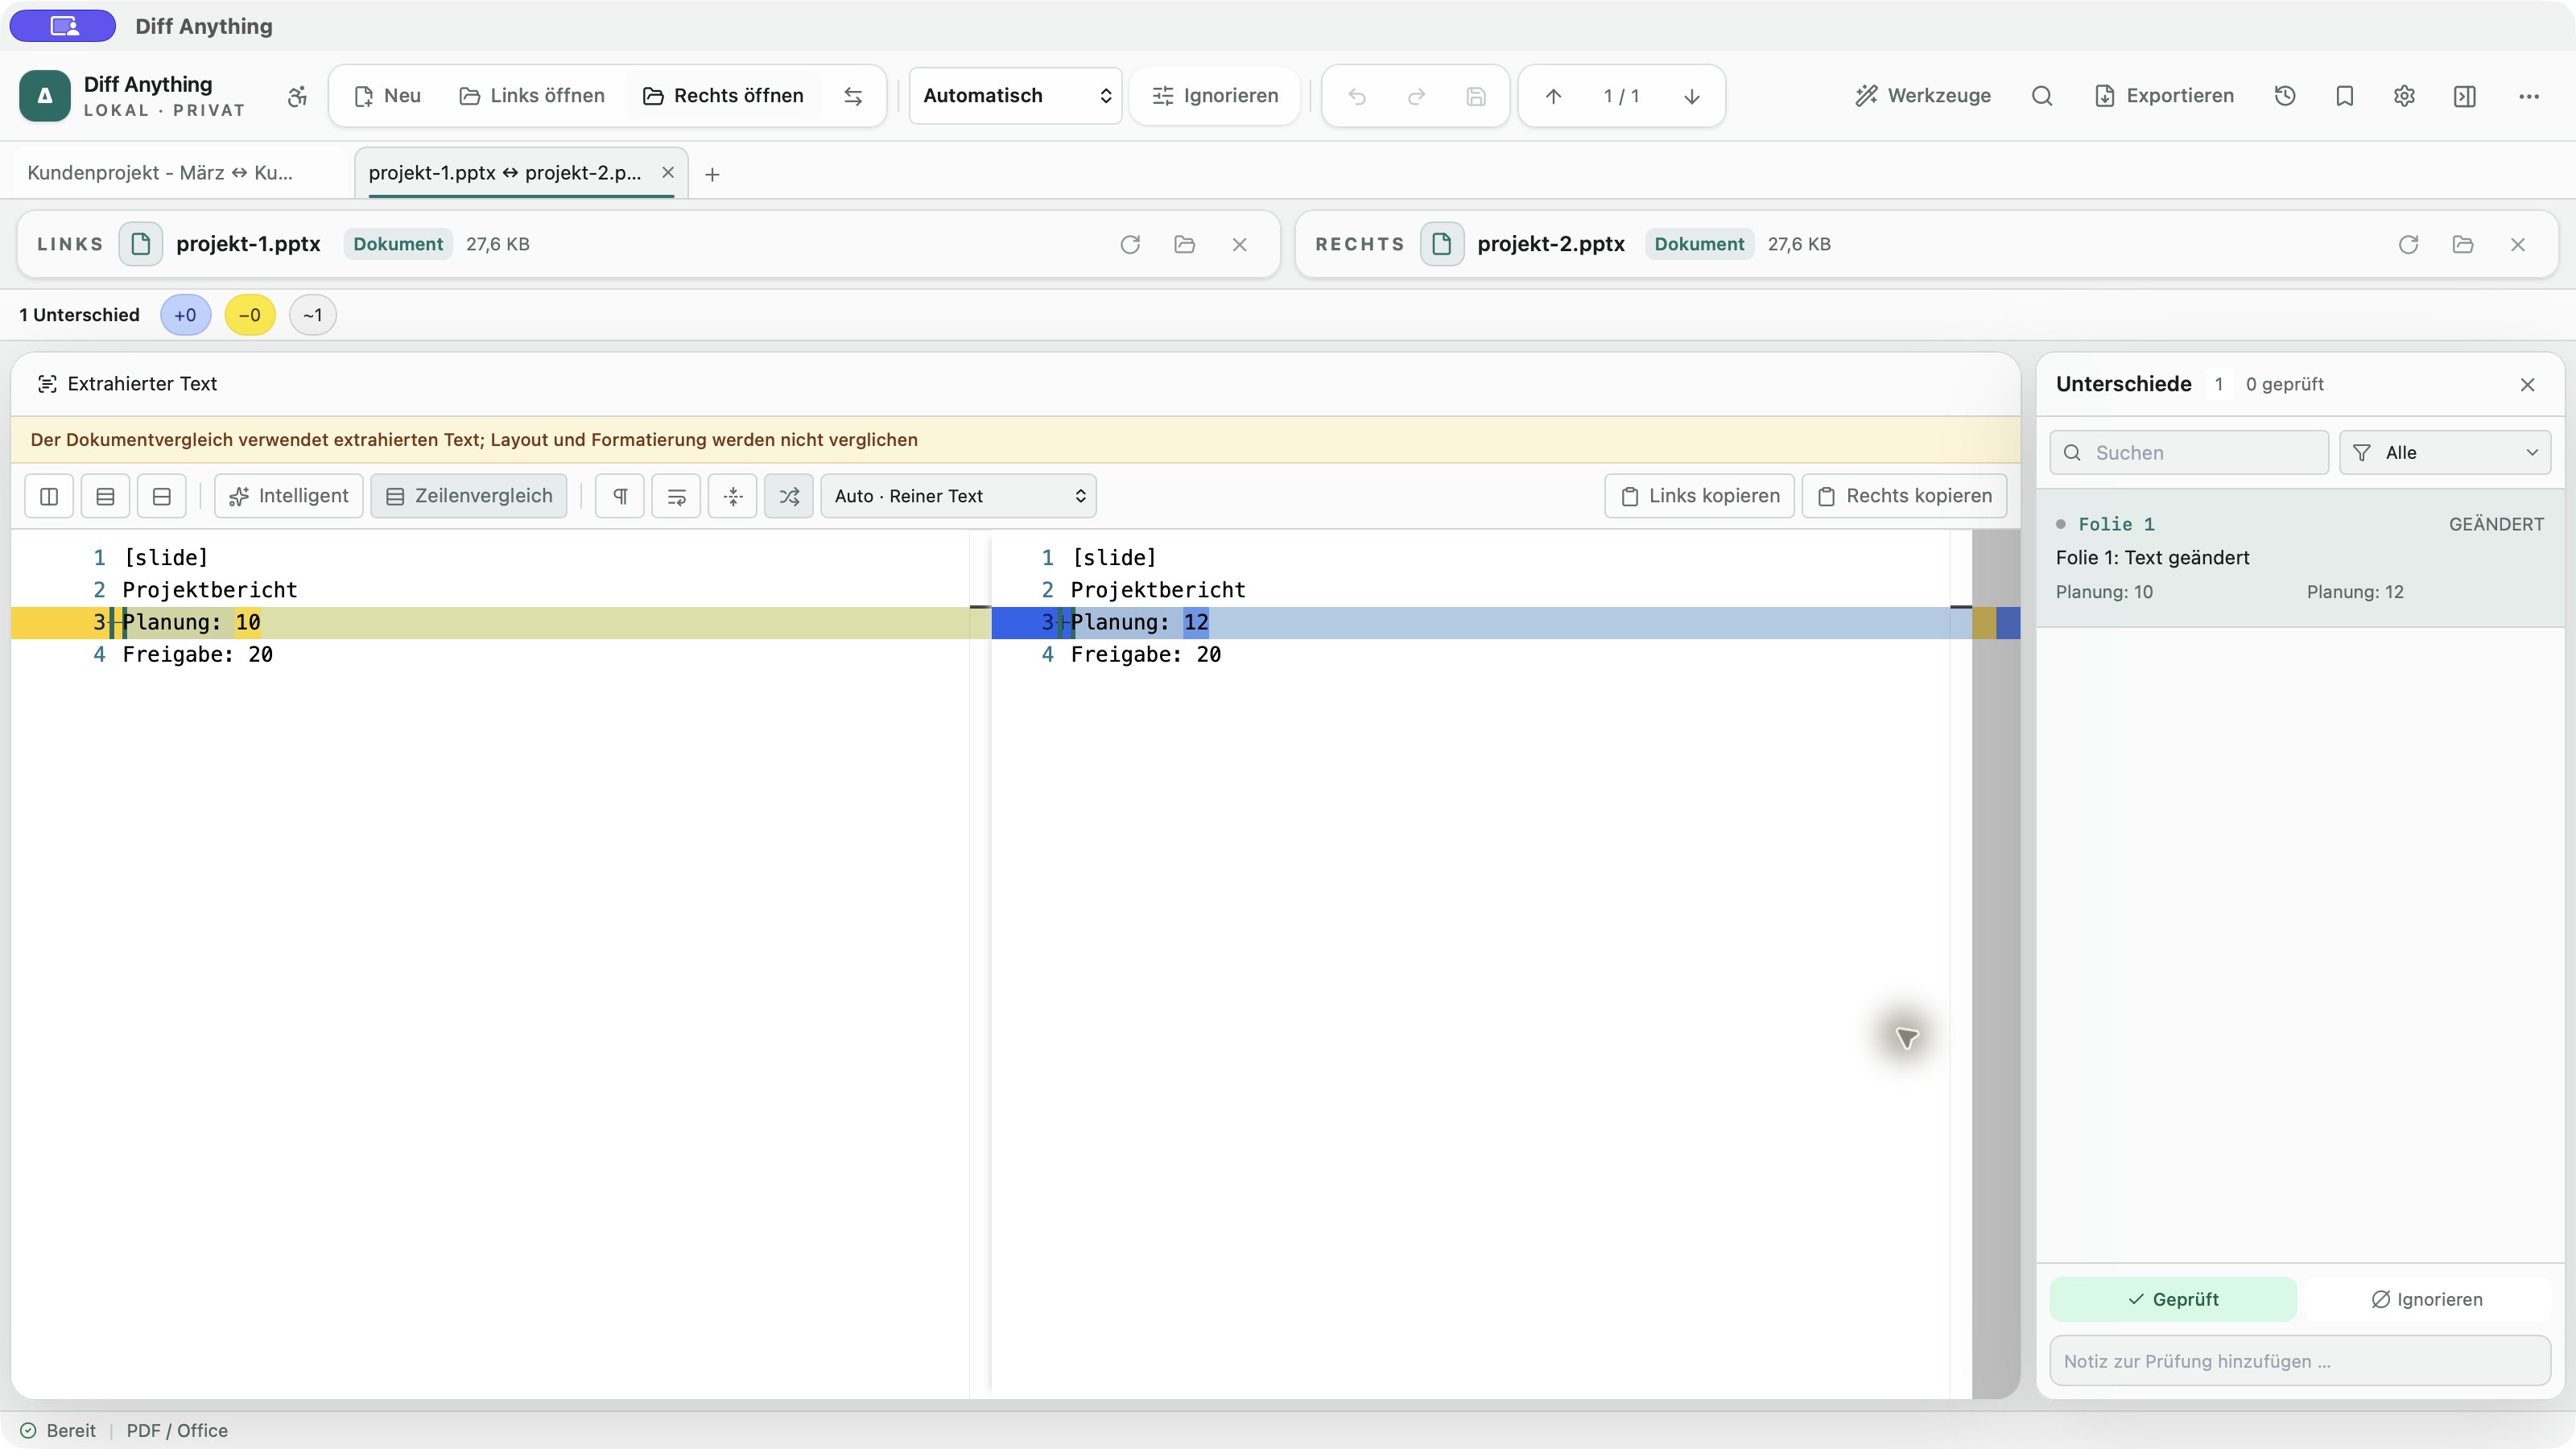Open the Exportieren menu

pyautogui.click(x=2164, y=96)
